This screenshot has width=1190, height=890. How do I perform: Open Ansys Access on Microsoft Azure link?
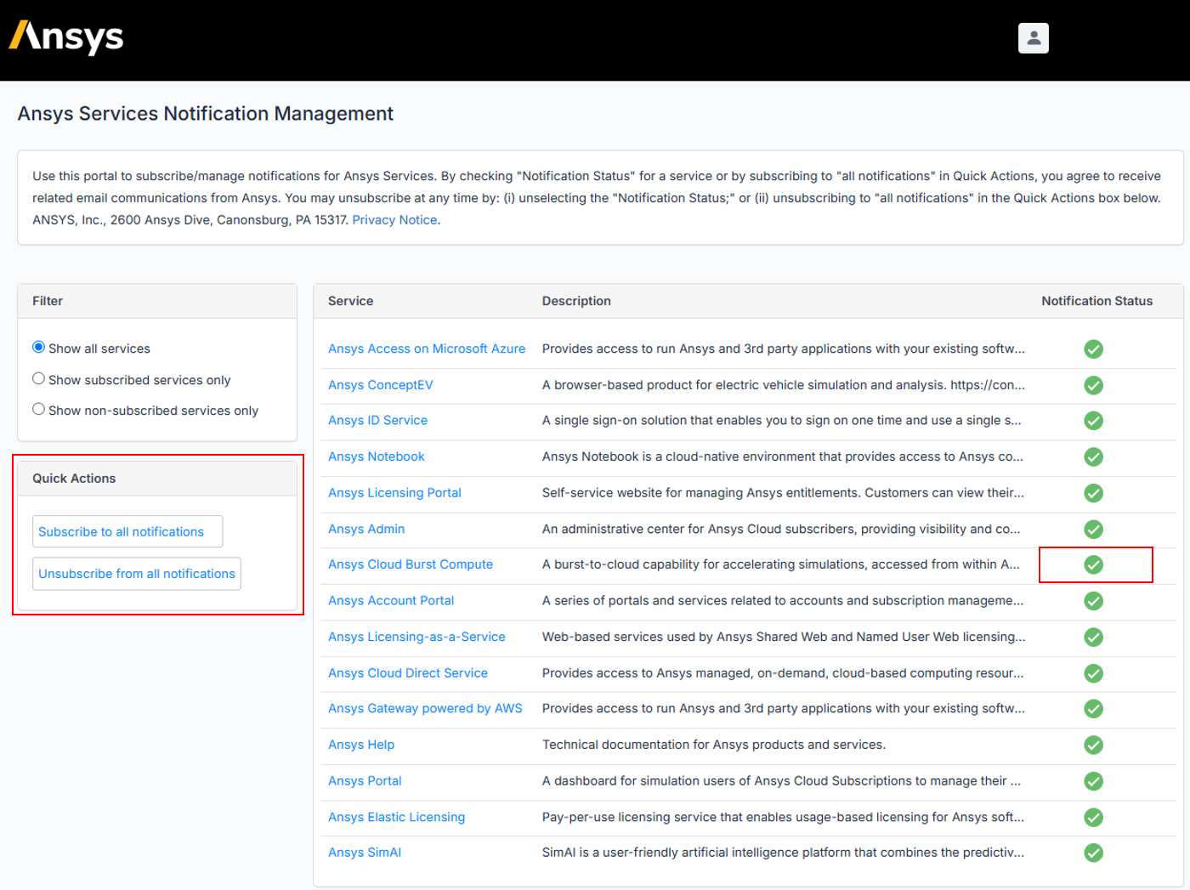(x=427, y=349)
